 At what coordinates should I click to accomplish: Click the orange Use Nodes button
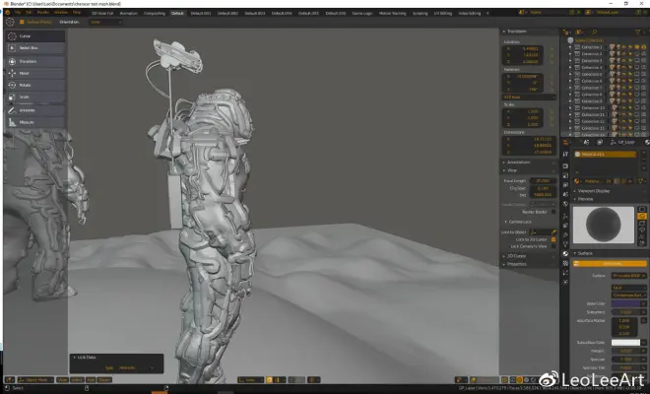coord(610,263)
